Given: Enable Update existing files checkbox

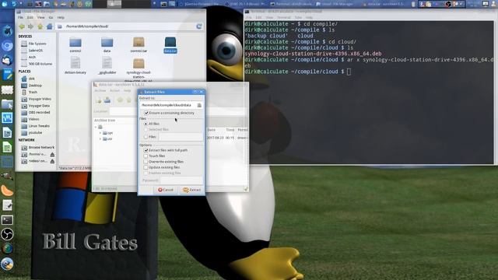Looking at the screenshot, I should coord(146,167).
